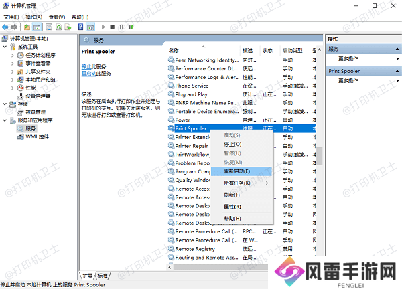Image resolution: width=402 pixels, height=289 pixels.
Task: Click the Help toolbar icon
Action: 80,27
